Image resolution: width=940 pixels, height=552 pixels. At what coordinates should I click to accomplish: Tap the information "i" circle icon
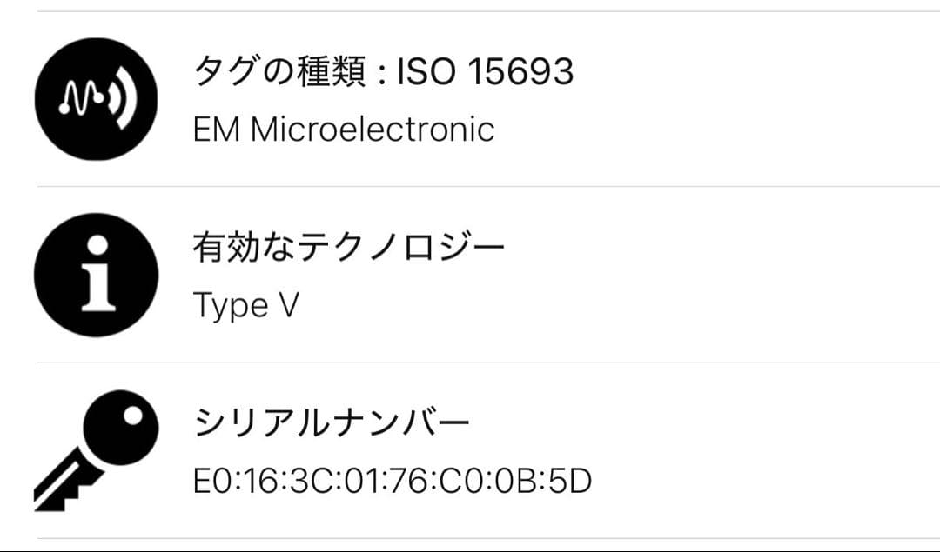coord(96,275)
